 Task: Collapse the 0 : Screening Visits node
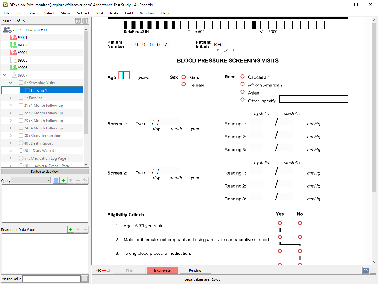[x=11, y=83]
